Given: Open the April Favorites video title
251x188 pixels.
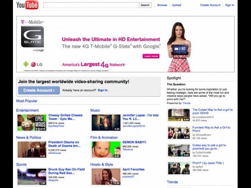Looking at the screenshot, I should click(x=133, y=170).
